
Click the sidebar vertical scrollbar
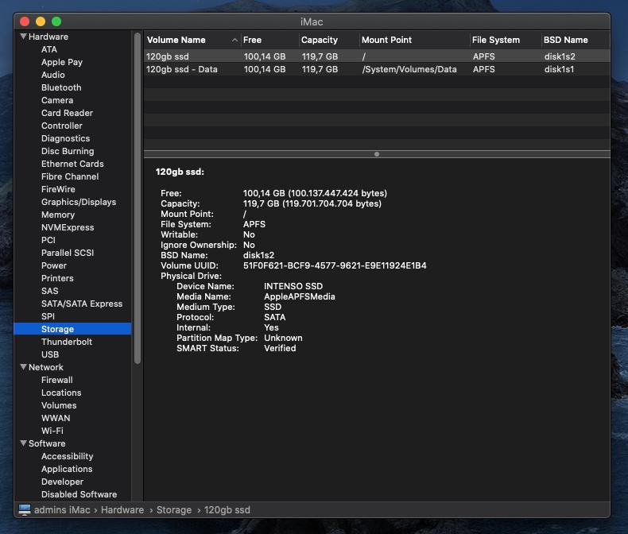pyautogui.click(x=138, y=199)
